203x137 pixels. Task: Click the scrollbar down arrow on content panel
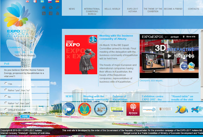tap(202, 100)
